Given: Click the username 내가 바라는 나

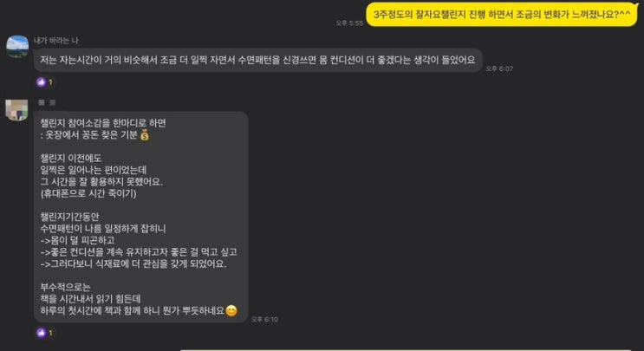Looking at the screenshot, I should pyautogui.click(x=55, y=40).
